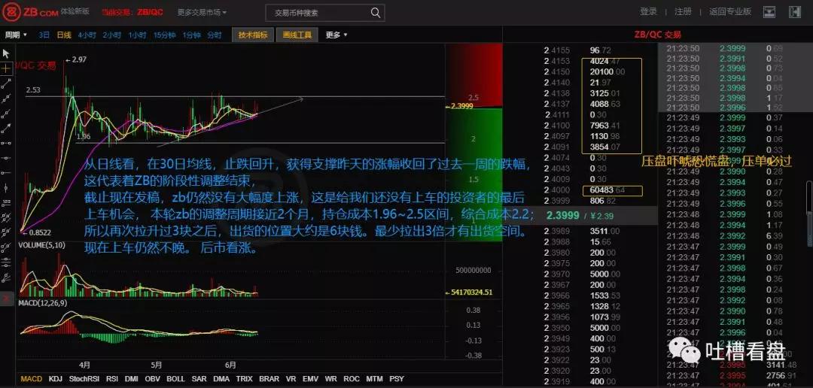Click the 体验新版 label

(x=75, y=11)
